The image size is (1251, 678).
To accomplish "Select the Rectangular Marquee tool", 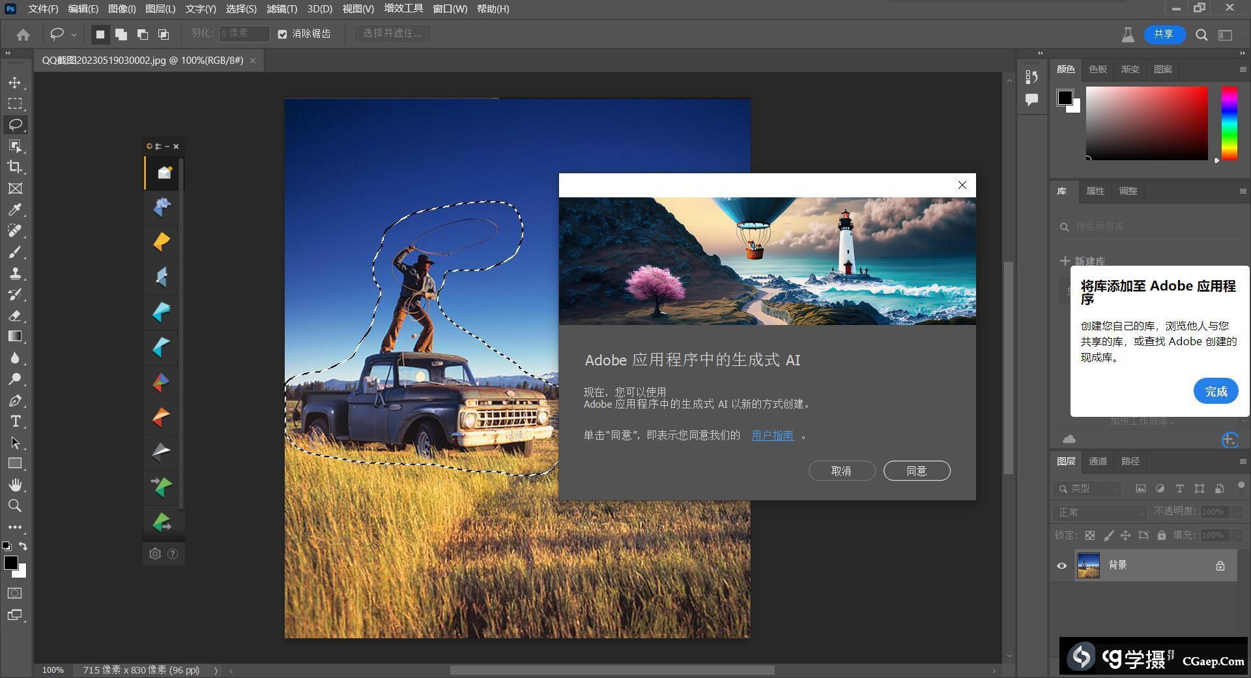I will pos(15,104).
